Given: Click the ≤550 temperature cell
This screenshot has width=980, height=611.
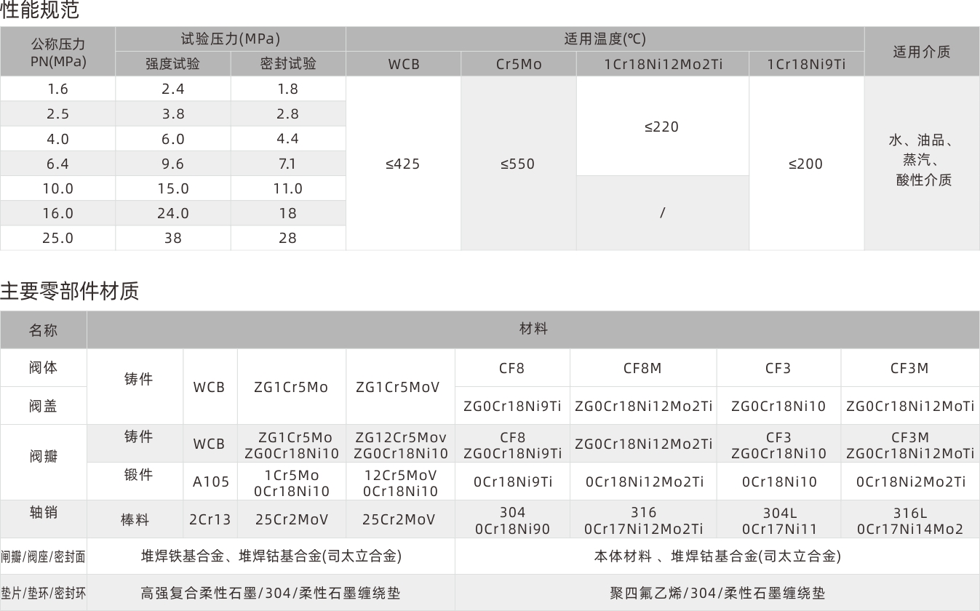Looking at the screenshot, I should (x=517, y=164).
